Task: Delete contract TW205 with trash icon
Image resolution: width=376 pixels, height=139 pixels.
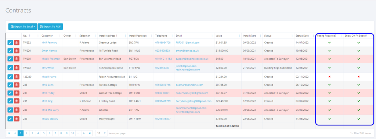Action: pyautogui.click(x=17, y=59)
